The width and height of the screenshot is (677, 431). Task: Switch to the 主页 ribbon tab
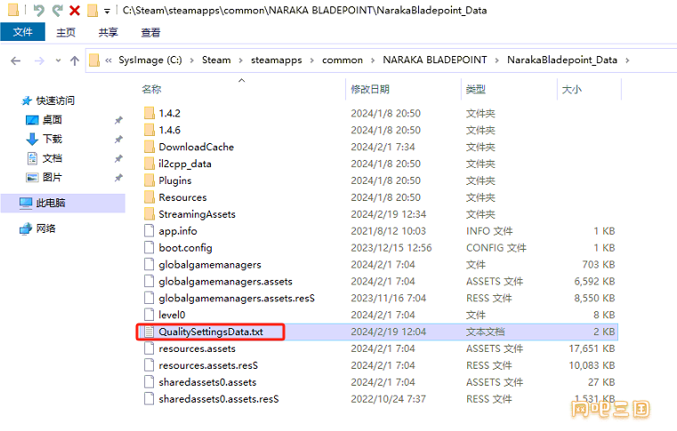(x=66, y=32)
